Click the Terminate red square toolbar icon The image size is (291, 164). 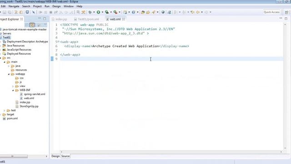click(50, 12)
